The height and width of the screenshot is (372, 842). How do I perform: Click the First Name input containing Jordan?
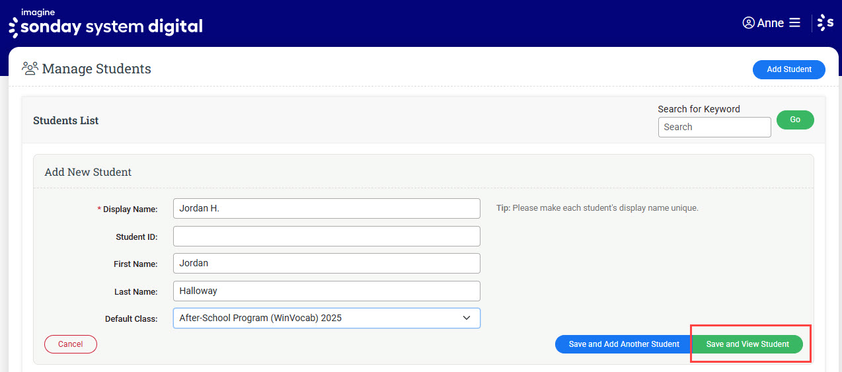click(326, 263)
